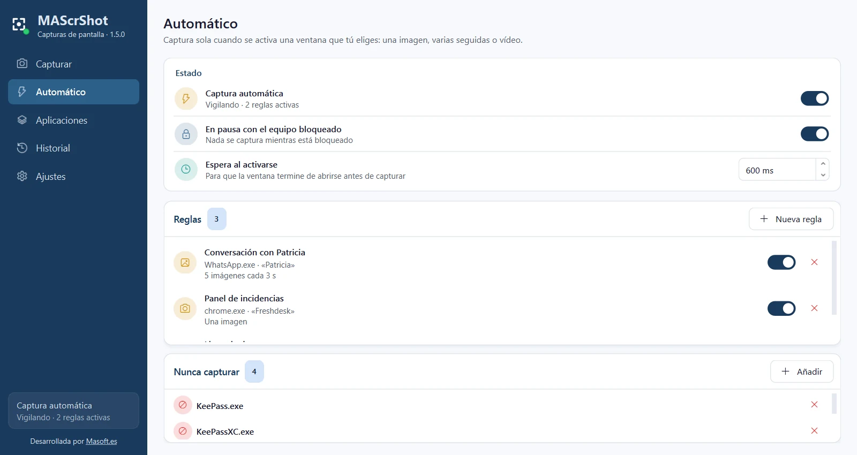Click the 600 ms delay input field
This screenshot has width=857, height=455.
coord(777,170)
